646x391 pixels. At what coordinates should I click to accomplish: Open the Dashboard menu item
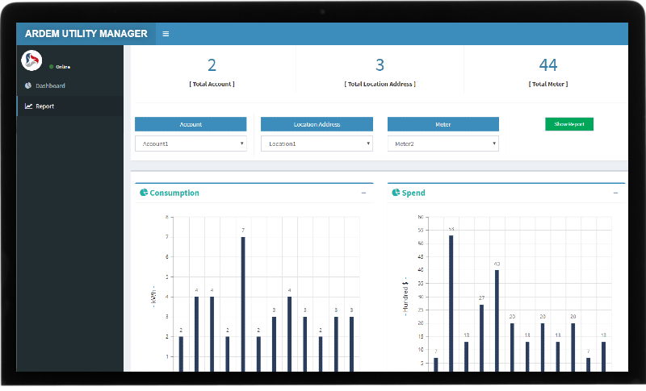50,85
